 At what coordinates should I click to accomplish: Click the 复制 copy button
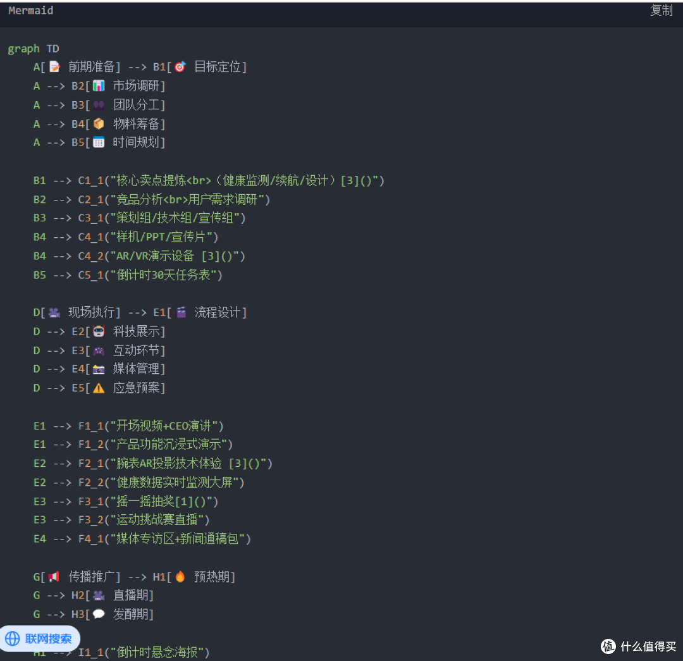[661, 10]
